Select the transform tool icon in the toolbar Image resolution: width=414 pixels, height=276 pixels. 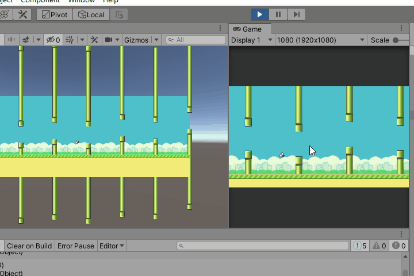pyautogui.click(x=4, y=14)
